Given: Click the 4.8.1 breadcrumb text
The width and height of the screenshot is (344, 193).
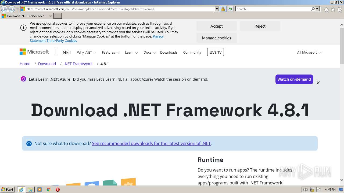Looking at the screenshot, I should click(x=105, y=64).
